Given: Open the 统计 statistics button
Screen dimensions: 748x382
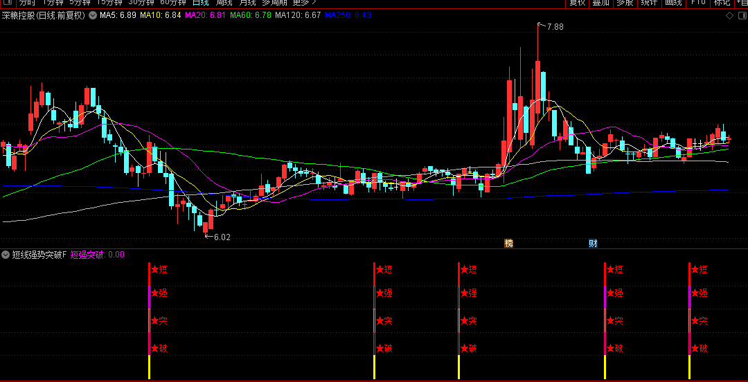Looking at the screenshot, I should [x=649, y=3].
